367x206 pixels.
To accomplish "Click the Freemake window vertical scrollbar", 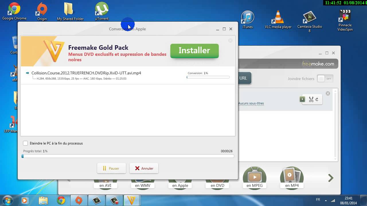I will coord(336,124).
